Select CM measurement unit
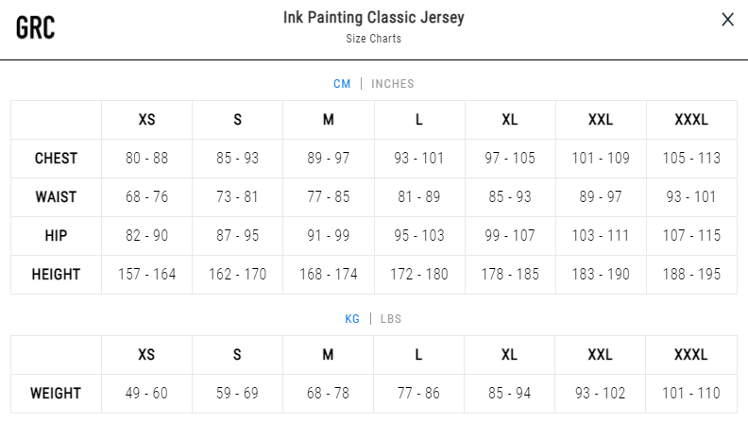 coord(342,84)
